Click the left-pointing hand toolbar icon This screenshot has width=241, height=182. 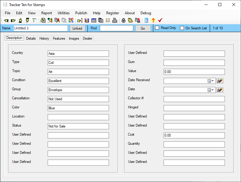click(6, 21)
